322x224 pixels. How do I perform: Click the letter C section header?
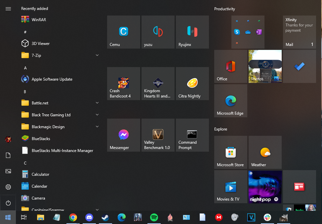tap(25, 163)
